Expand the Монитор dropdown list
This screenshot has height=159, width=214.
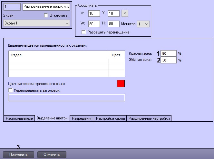point(143,24)
